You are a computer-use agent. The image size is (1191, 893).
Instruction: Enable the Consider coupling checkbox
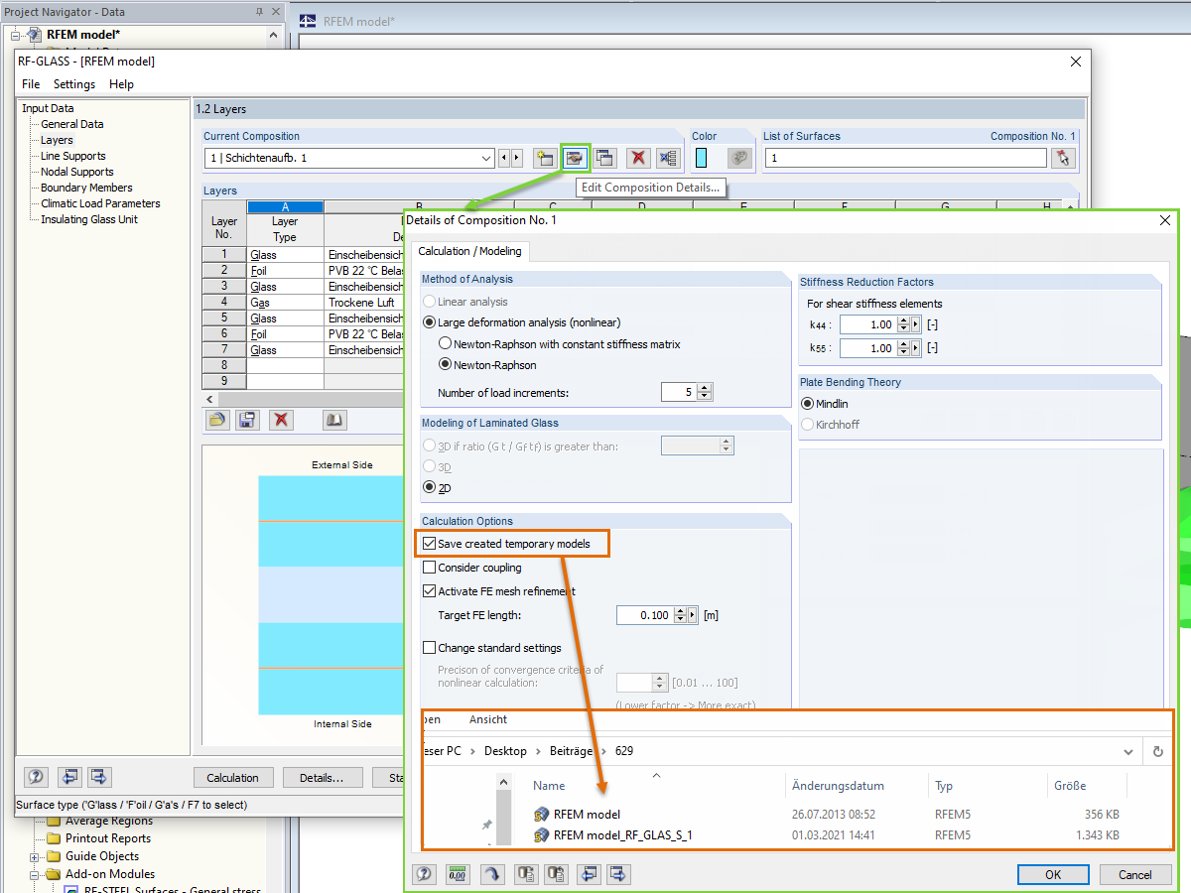pos(430,568)
